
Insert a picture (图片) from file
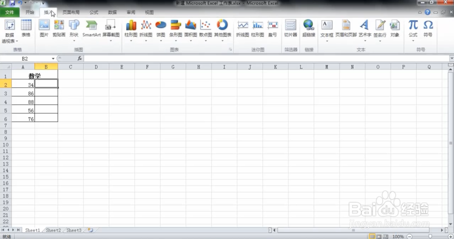click(44, 29)
